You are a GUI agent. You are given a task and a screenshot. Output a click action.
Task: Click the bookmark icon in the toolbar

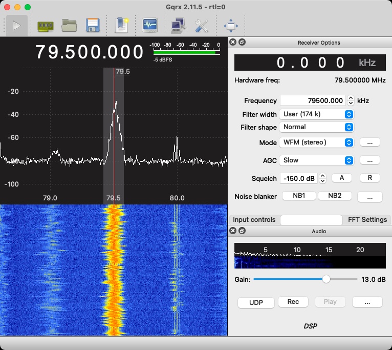121,25
